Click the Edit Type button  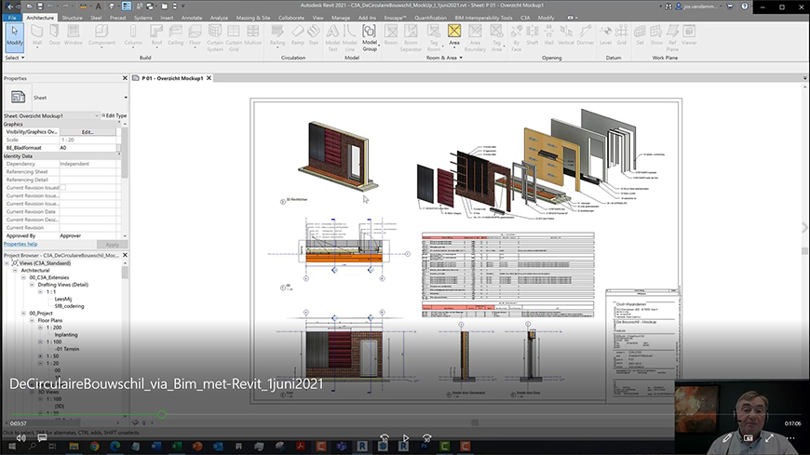115,115
